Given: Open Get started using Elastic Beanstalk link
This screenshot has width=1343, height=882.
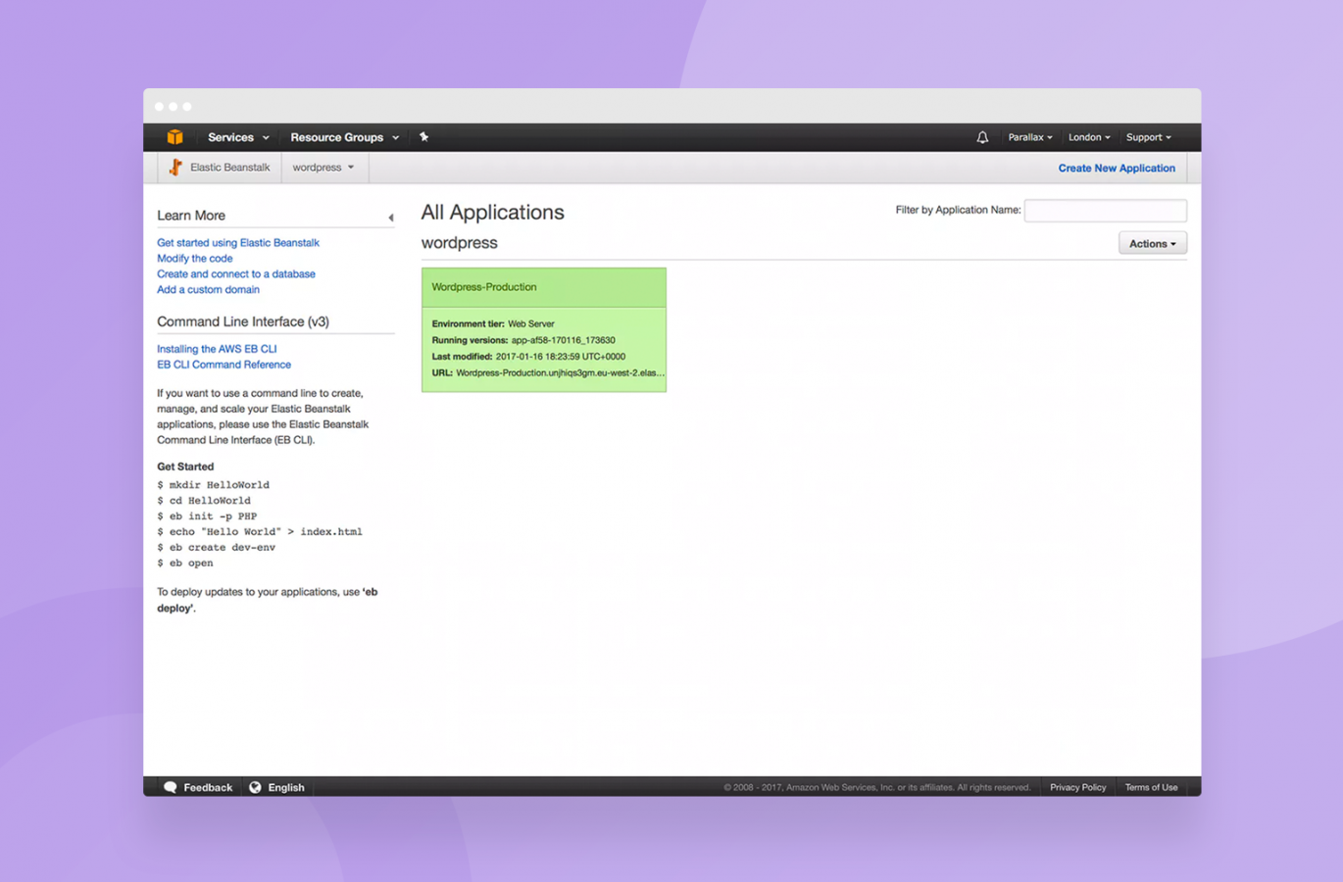Looking at the screenshot, I should pyautogui.click(x=238, y=243).
